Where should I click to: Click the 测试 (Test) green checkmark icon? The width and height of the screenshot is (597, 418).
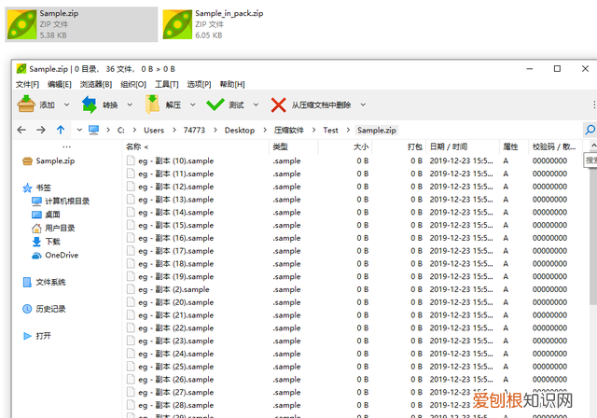coord(215,104)
